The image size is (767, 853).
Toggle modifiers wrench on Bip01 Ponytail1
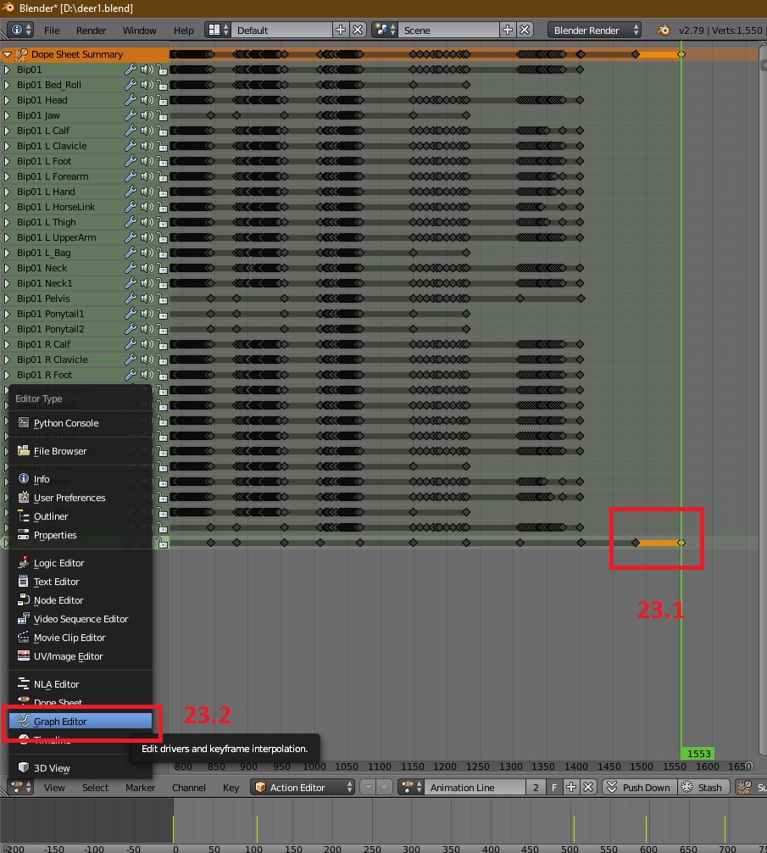coord(131,314)
